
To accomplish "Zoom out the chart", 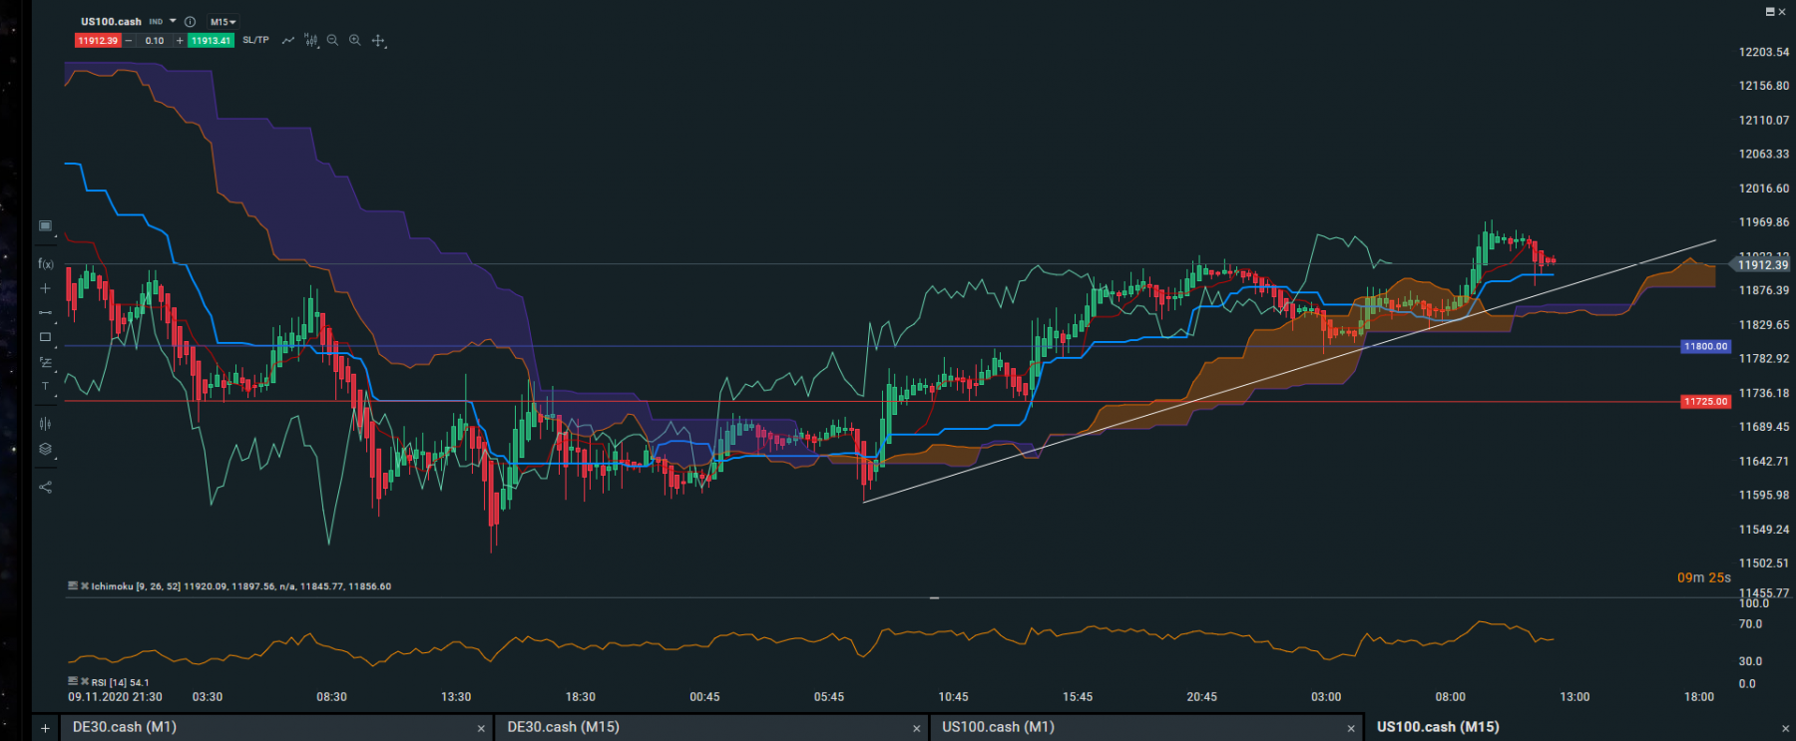I will [x=333, y=41].
